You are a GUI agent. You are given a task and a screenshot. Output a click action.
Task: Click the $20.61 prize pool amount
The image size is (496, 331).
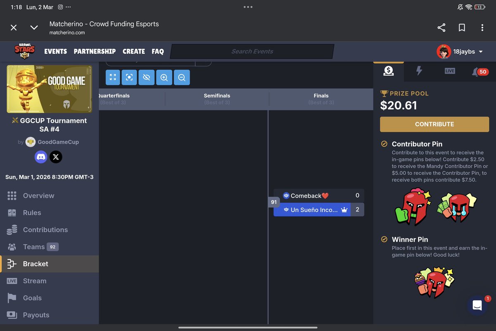click(398, 105)
